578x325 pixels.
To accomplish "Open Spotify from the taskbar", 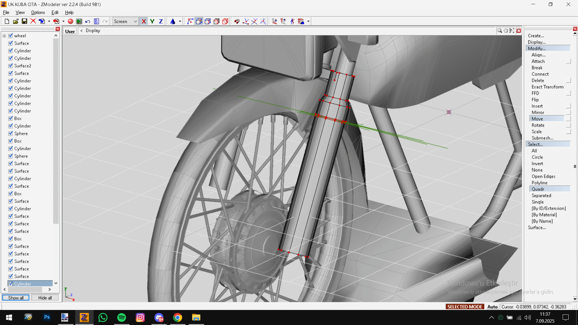I will [122, 317].
